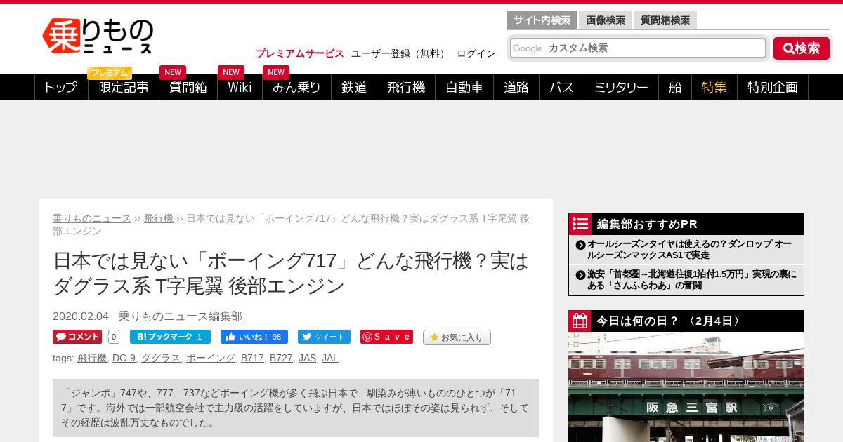The image size is (843, 442).
Task: Open ミリタリー category in navigation bar
Action: (x=621, y=87)
